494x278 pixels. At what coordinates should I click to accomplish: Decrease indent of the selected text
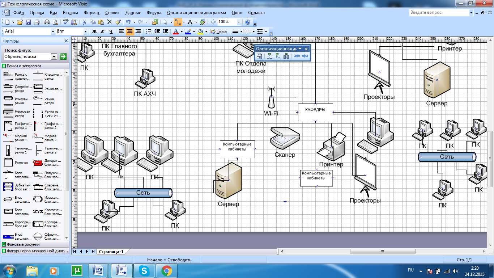click(157, 31)
